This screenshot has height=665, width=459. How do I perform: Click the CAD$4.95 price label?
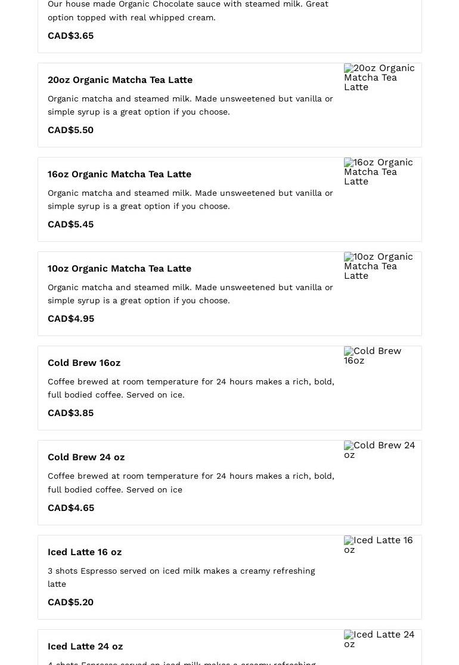pyautogui.click(x=71, y=319)
